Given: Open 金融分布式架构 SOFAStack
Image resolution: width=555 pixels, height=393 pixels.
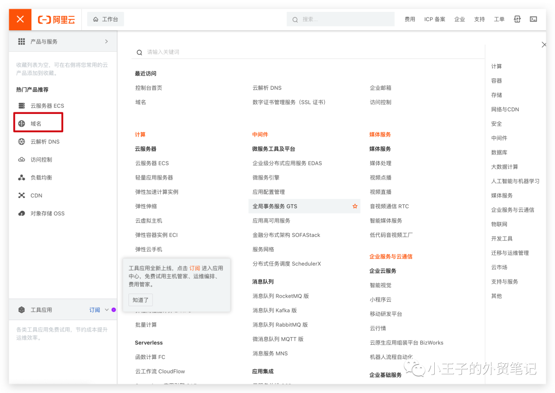Looking at the screenshot, I should pos(286,235).
